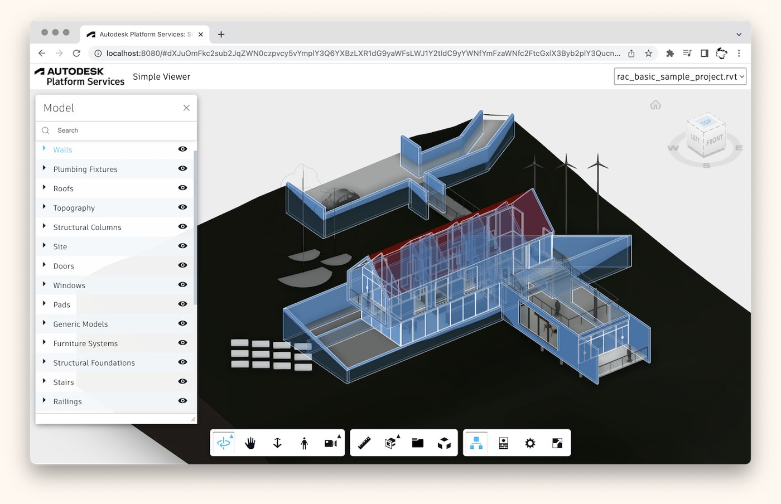
Task: Activate the Pan hand tool
Action: [x=250, y=443]
